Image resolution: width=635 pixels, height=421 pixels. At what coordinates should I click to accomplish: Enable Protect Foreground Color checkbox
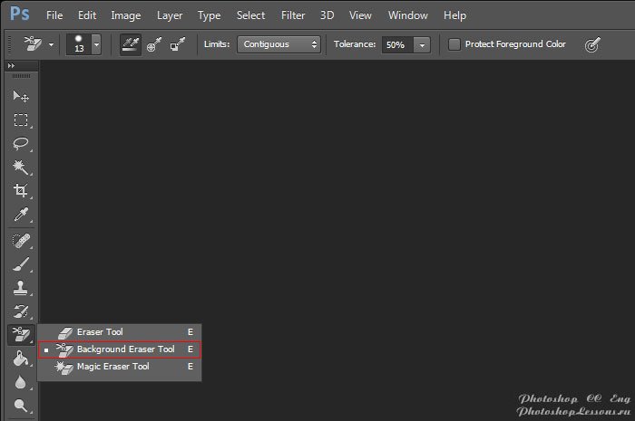454,44
